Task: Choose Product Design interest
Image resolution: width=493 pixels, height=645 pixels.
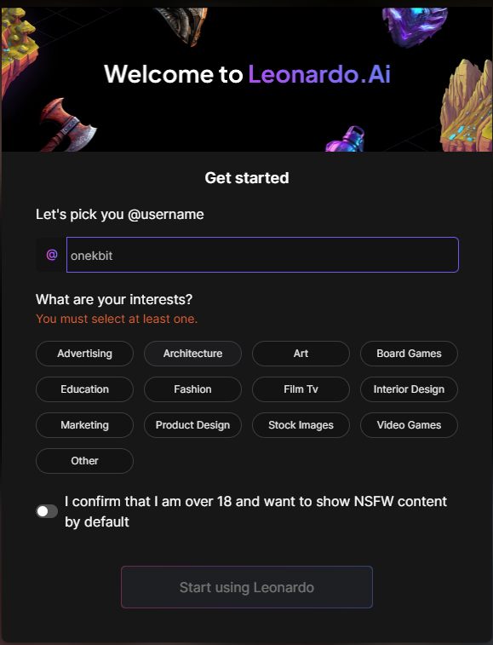Action: [x=192, y=425]
